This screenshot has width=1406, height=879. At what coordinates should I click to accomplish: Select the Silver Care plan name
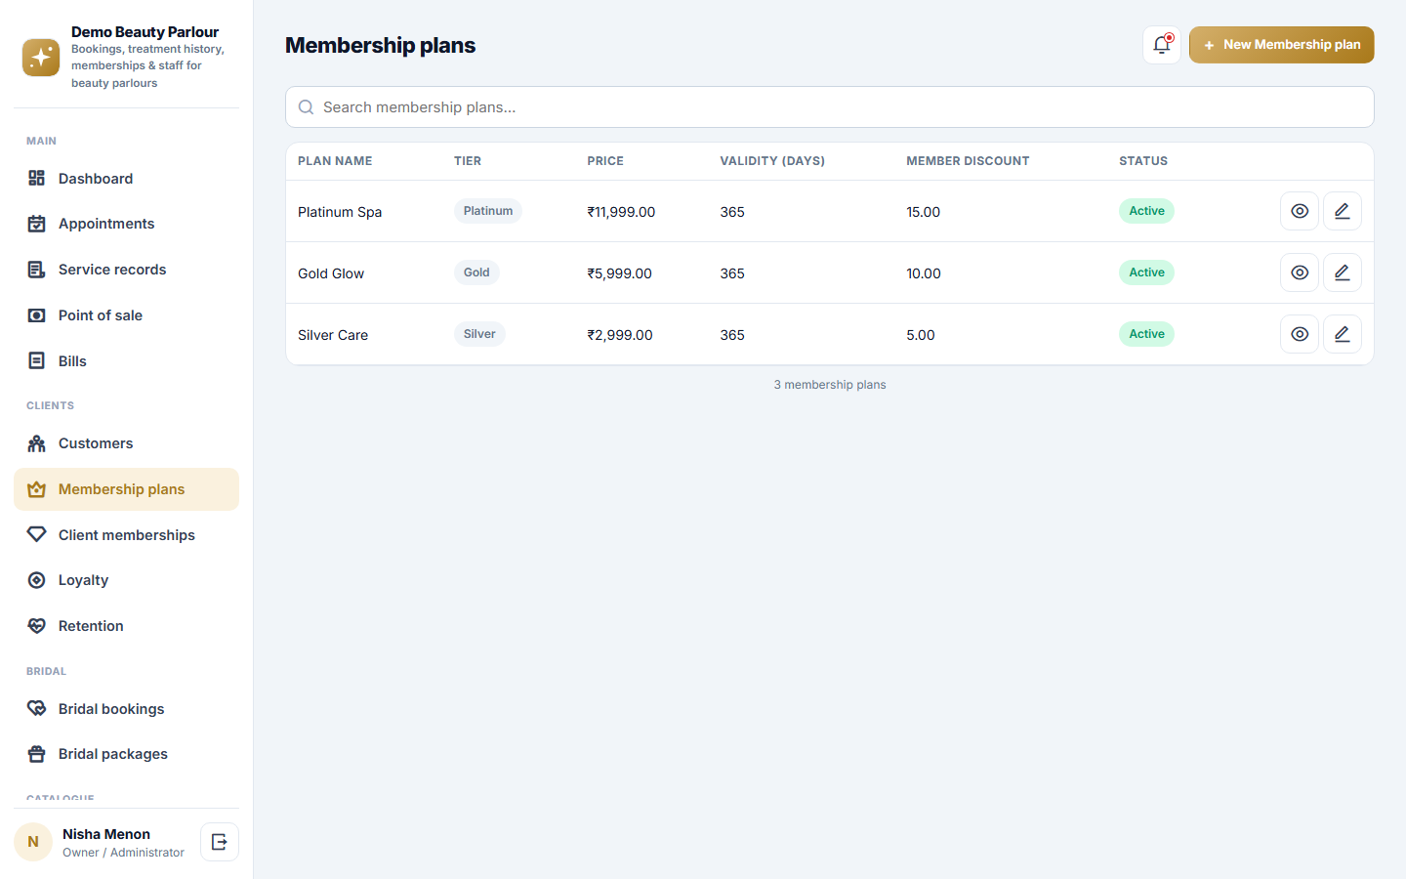[x=333, y=335]
